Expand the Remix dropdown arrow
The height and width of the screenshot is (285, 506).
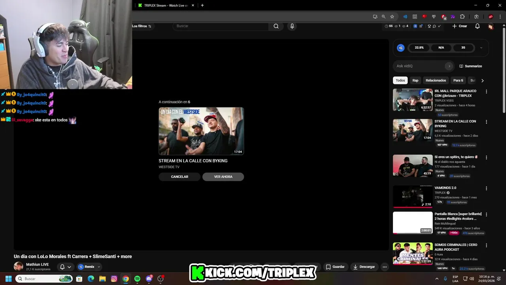pos(99,267)
